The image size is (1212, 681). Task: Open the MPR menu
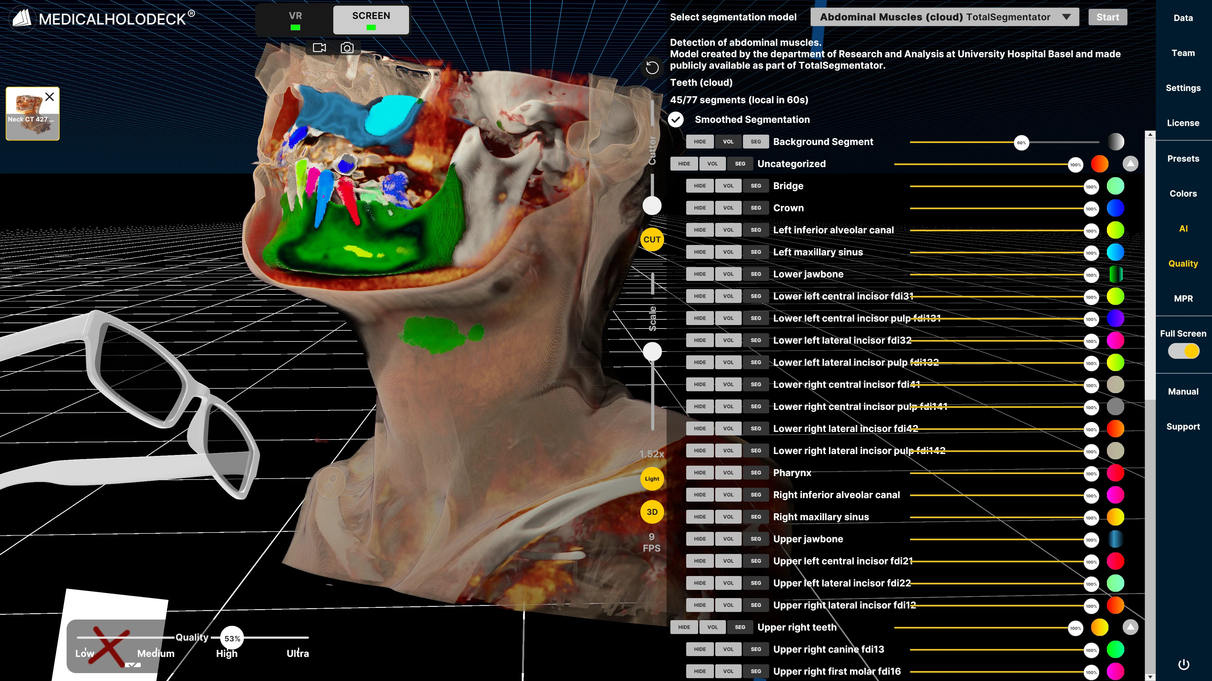[1183, 299]
